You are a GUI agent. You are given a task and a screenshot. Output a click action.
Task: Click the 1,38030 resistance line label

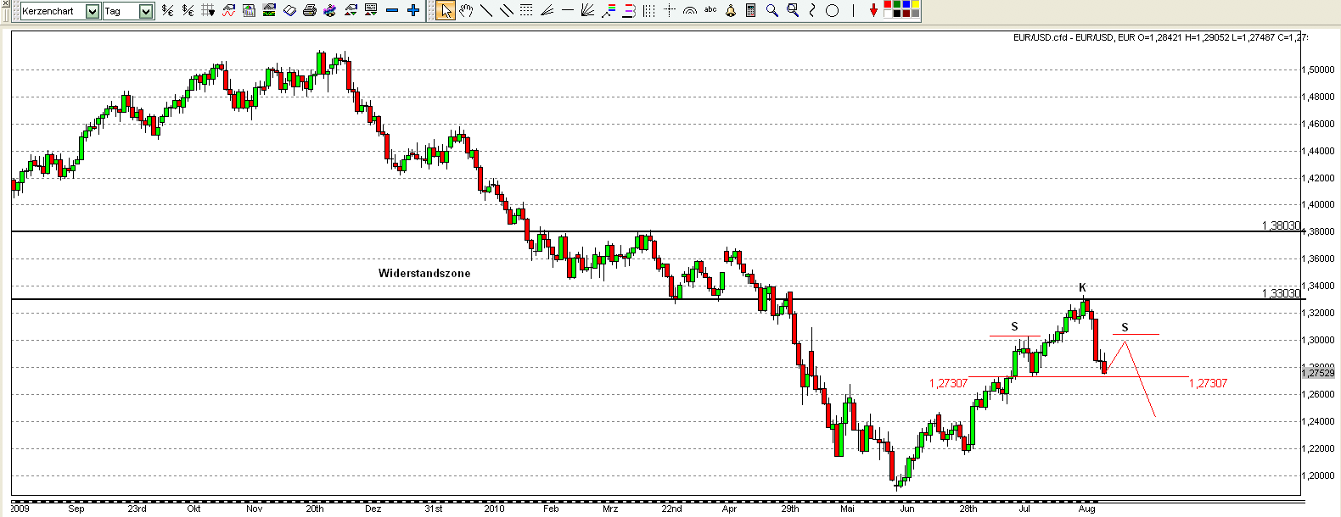pos(1281,225)
